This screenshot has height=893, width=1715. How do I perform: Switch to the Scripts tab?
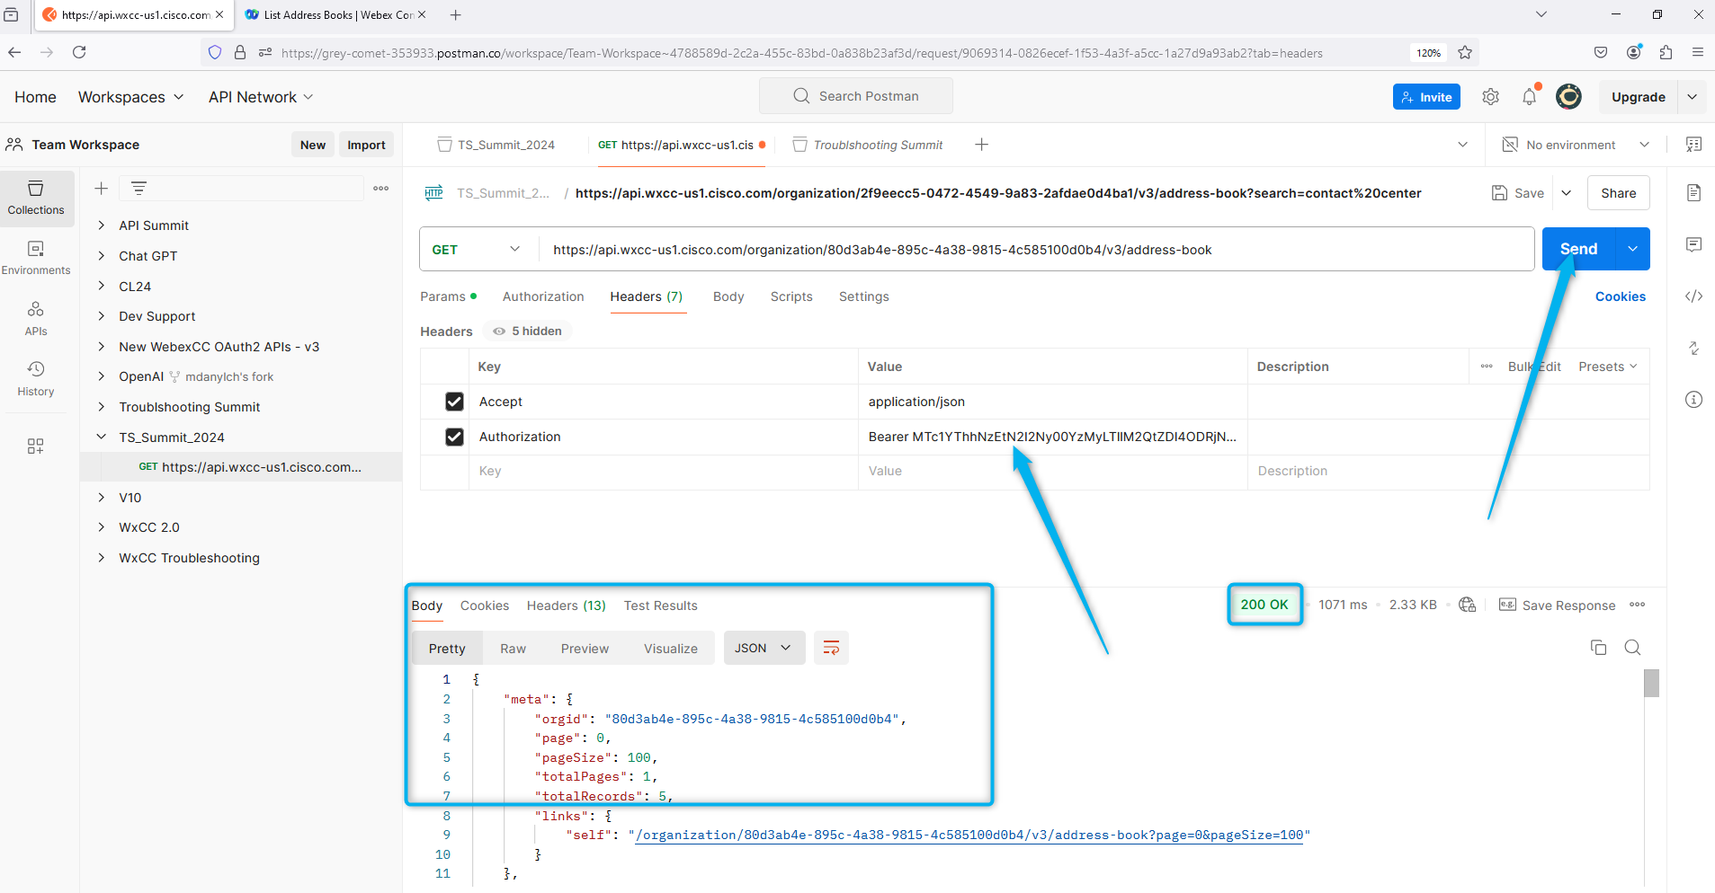(791, 296)
